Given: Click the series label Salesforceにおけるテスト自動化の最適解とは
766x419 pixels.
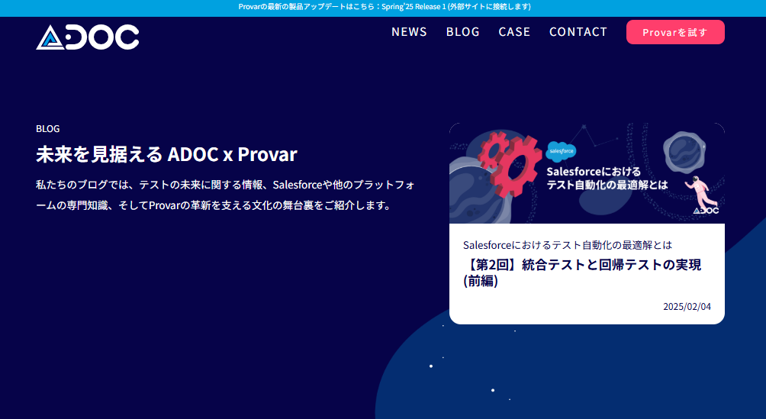Looking at the screenshot, I should coord(568,245).
